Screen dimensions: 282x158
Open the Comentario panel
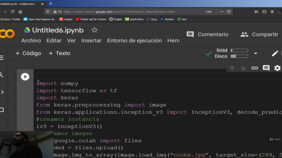208,34
